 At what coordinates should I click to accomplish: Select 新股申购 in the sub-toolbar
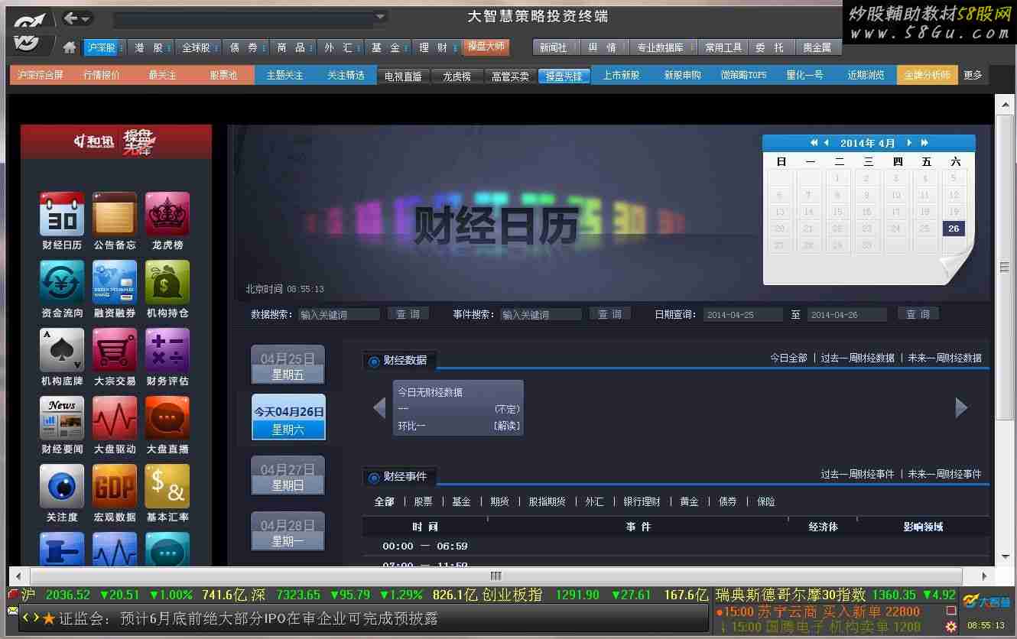tap(682, 75)
